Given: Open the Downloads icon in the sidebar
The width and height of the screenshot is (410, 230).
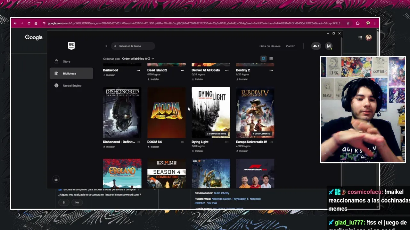Looking at the screenshot, I should point(56,179).
